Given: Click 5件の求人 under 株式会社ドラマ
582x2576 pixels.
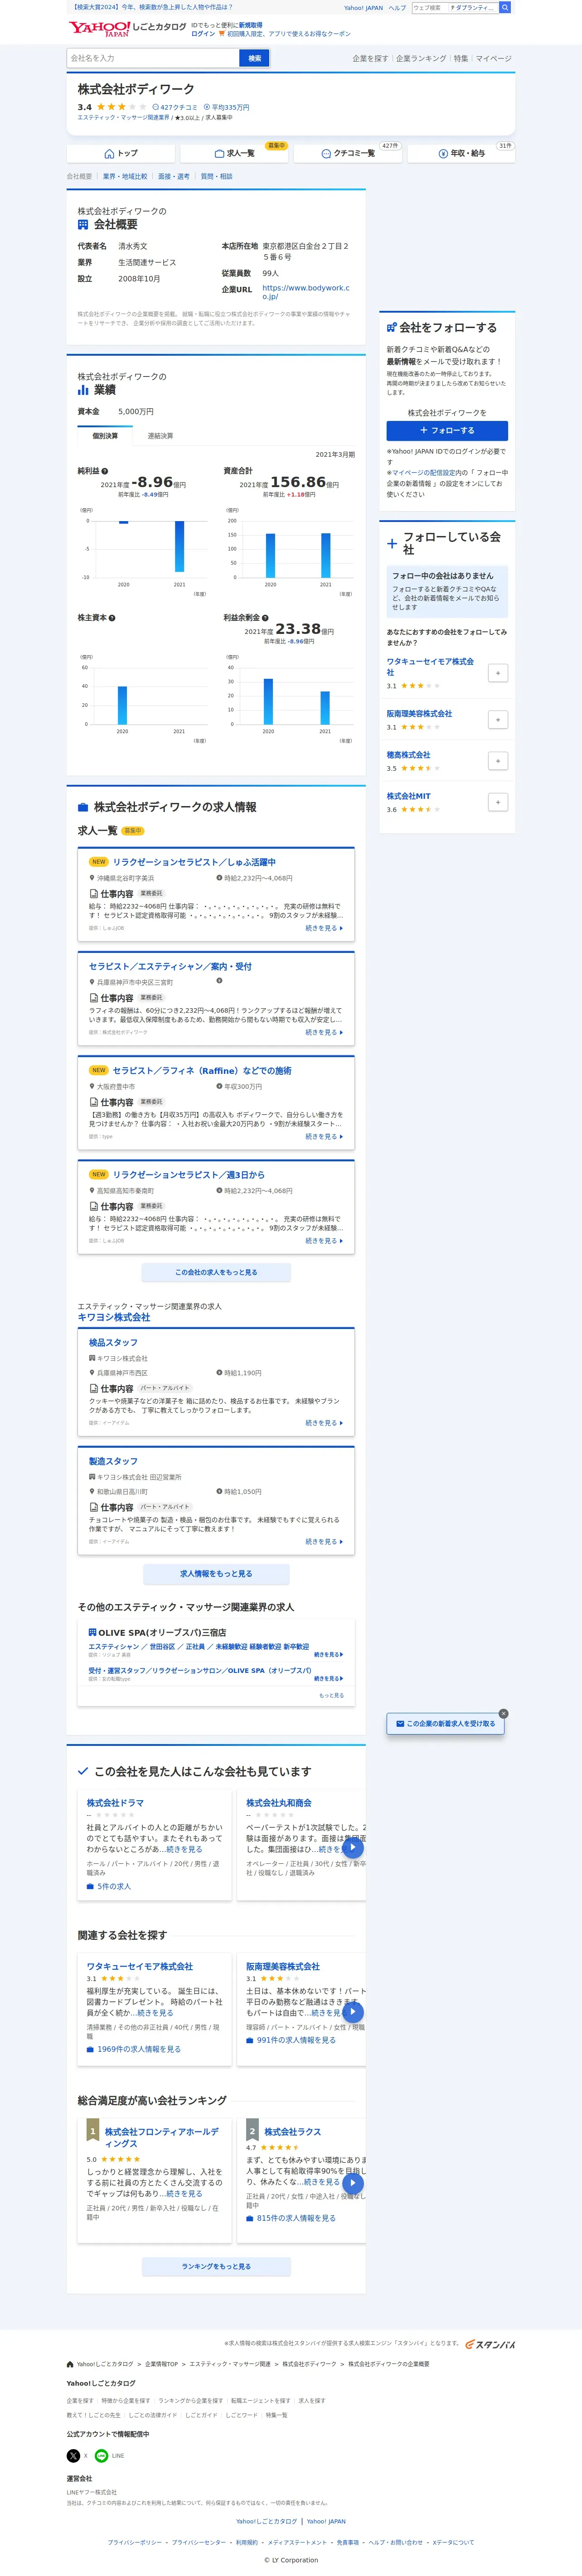Looking at the screenshot, I should (x=109, y=1886).
